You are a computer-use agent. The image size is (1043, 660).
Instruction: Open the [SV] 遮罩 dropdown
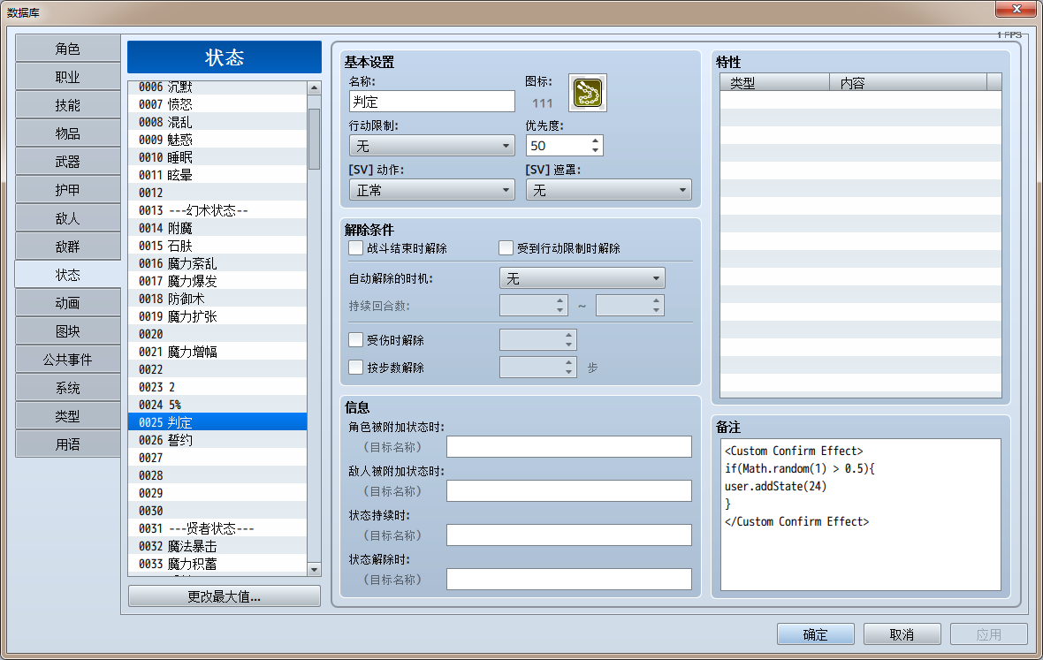[609, 190]
